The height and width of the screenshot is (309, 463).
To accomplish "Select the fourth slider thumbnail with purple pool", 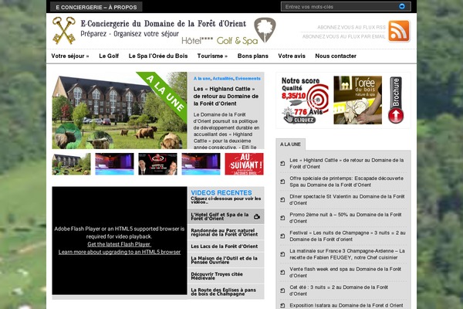I will click(201, 164).
